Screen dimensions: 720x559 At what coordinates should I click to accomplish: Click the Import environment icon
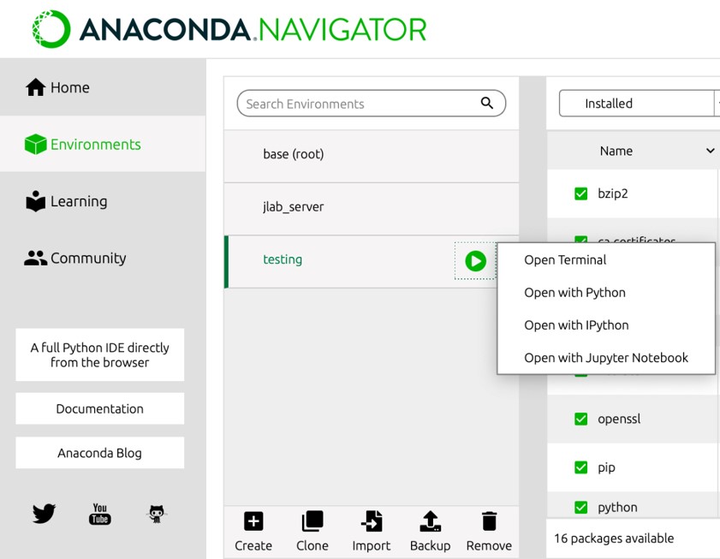(x=372, y=521)
